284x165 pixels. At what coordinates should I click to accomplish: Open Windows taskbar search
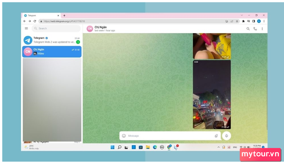point(120,147)
